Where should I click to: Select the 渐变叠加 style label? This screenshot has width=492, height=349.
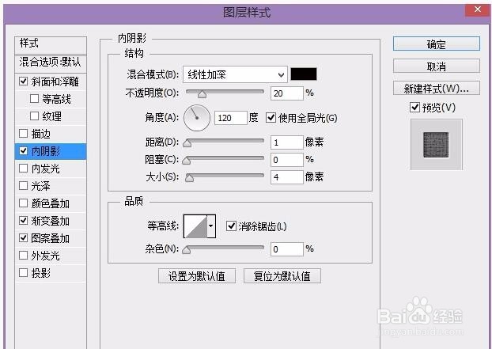pyautogui.click(x=50, y=221)
